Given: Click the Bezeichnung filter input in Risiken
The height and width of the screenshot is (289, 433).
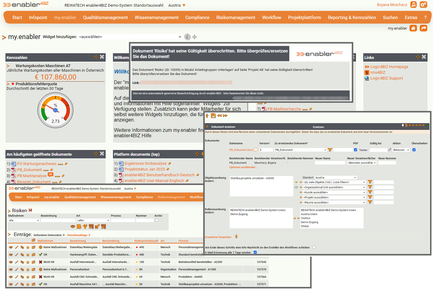Looking at the screenshot, I should pos(58,220).
